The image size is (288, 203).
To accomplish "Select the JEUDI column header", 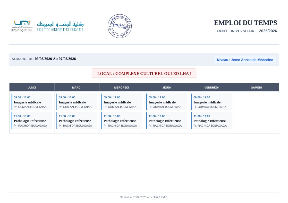I will point(166,87).
